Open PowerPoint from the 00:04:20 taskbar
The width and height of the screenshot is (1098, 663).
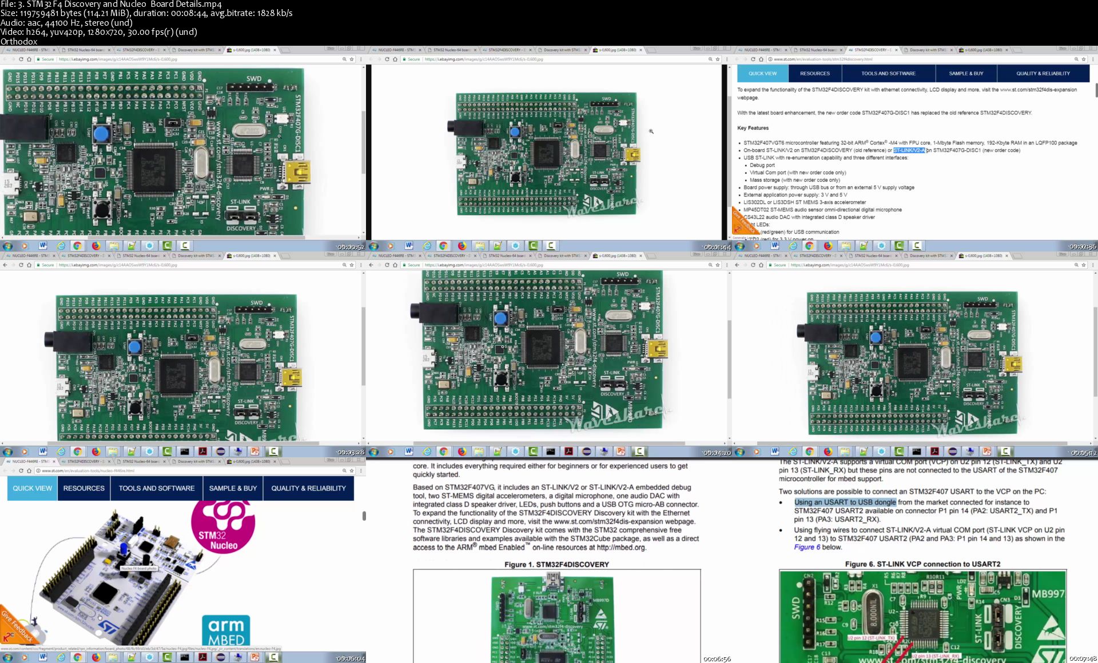pyautogui.click(x=621, y=452)
